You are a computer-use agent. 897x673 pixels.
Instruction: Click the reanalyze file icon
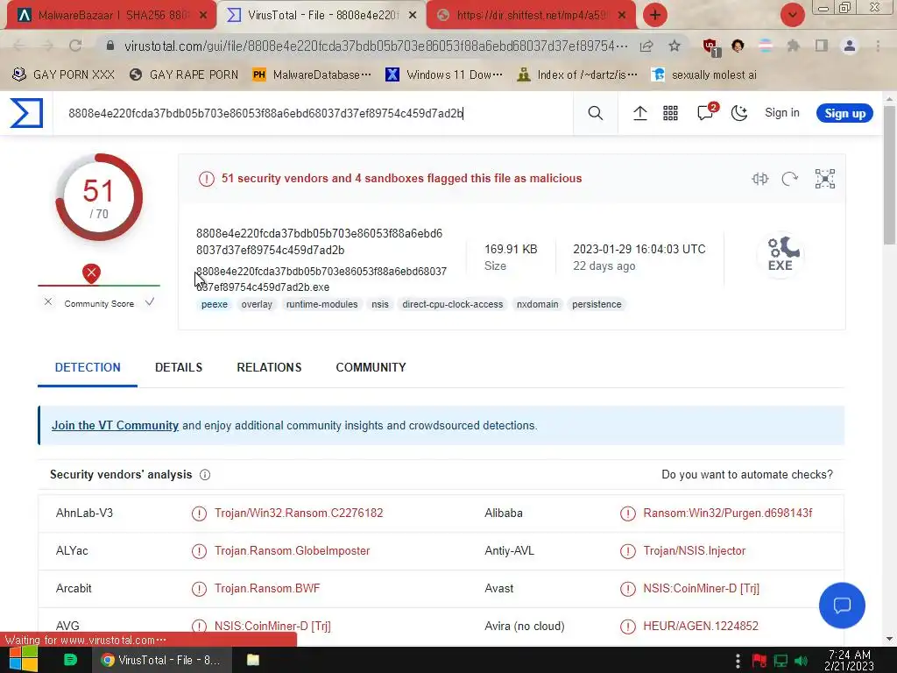point(789,179)
